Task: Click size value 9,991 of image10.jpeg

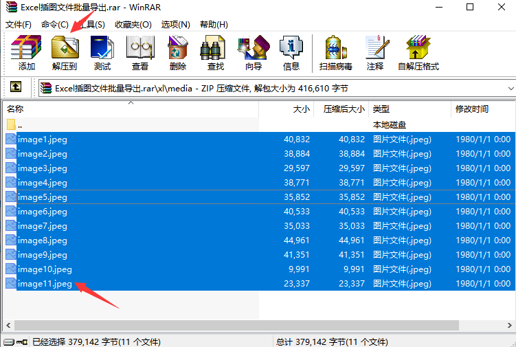Action: (299, 269)
